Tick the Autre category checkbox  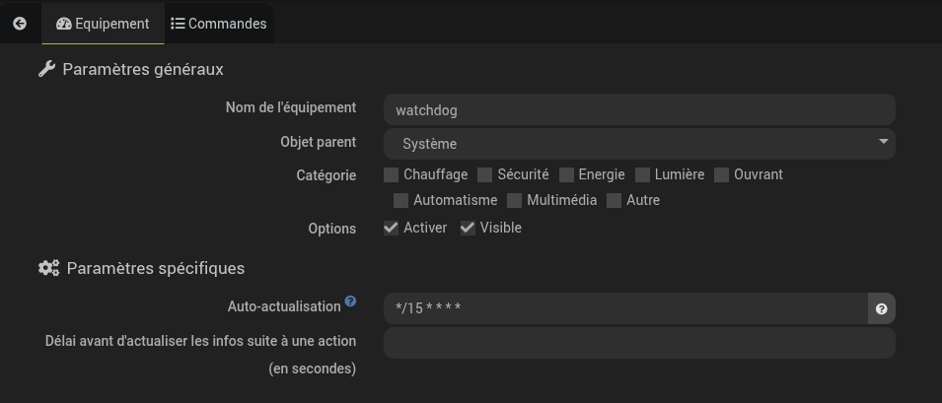pos(615,201)
